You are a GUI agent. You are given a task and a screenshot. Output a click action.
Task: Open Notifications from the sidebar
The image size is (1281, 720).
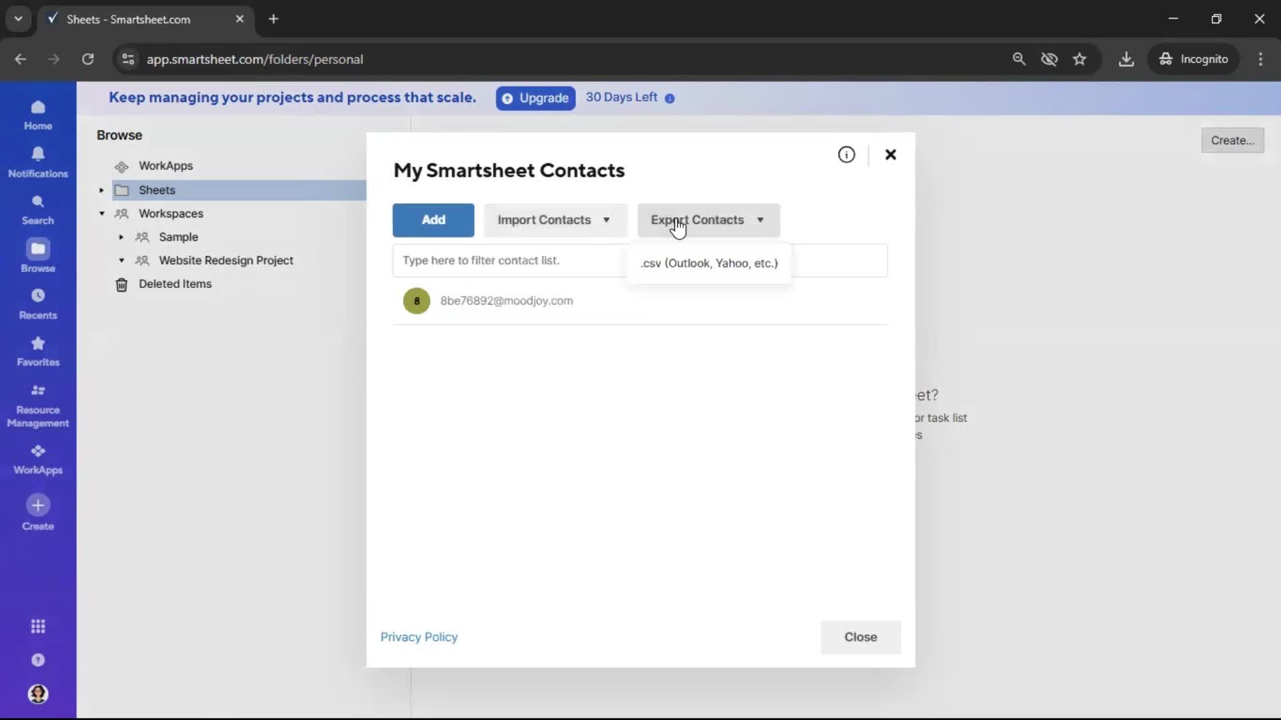(x=38, y=162)
